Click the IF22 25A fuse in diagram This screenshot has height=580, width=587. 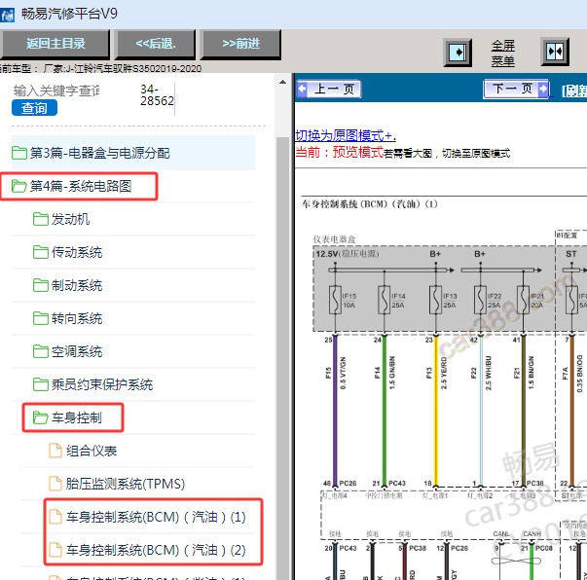click(x=480, y=300)
